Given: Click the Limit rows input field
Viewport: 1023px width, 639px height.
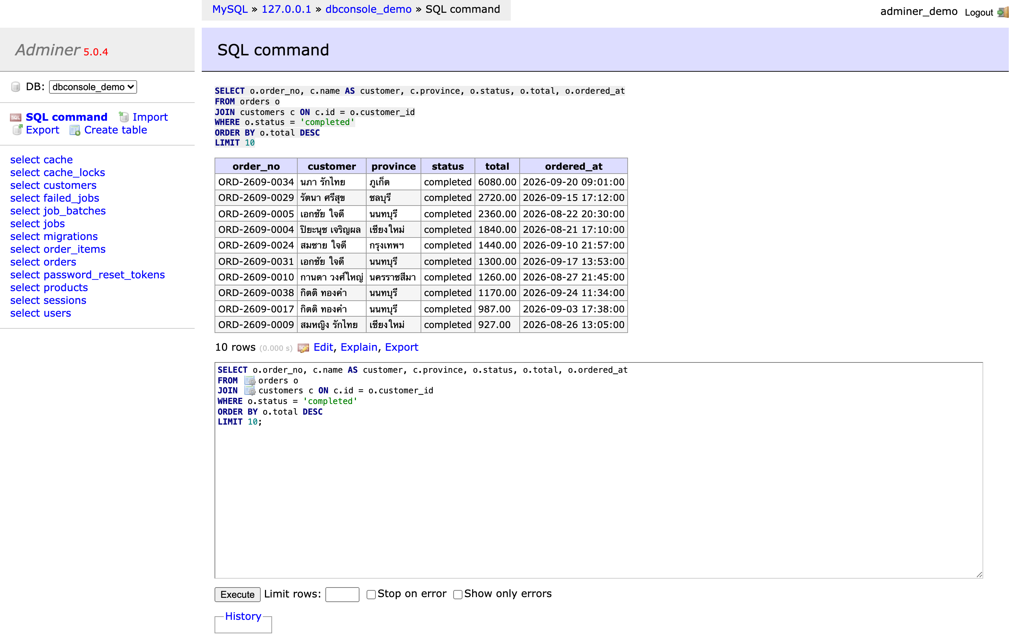Looking at the screenshot, I should click(x=342, y=594).
